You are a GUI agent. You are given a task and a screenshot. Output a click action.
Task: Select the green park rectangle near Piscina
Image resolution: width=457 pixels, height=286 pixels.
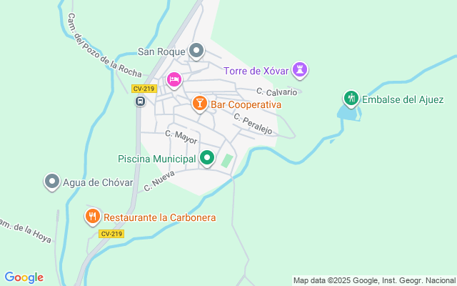pyautogui.click(x=227, y=161)
